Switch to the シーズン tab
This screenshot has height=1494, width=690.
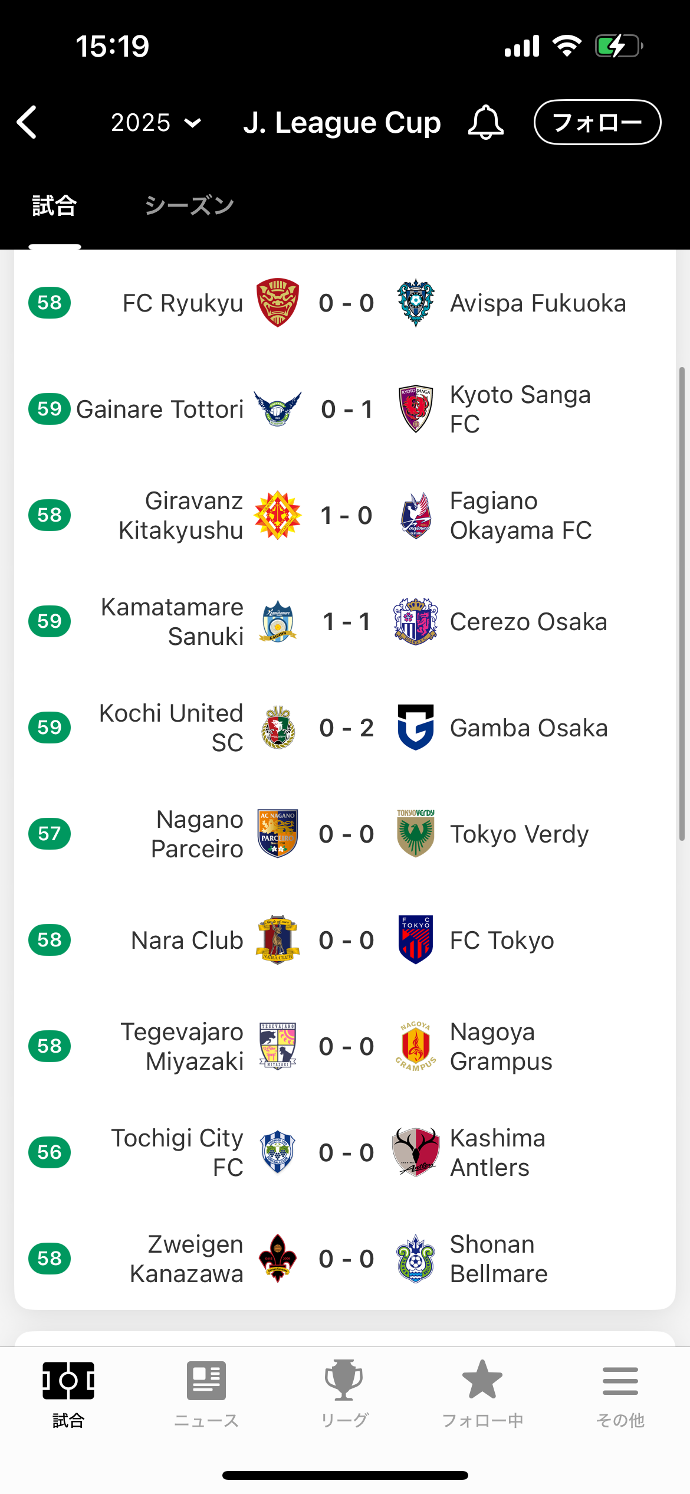click(189, 205)
